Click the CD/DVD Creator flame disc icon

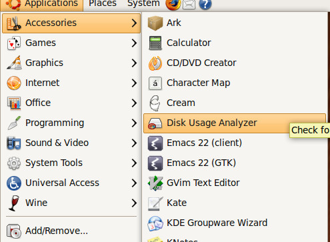click(155, 63)
